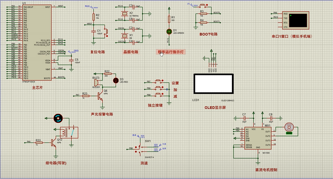
Task: Select the STM32F103C8 chip U1
Action: coord(37,42)
